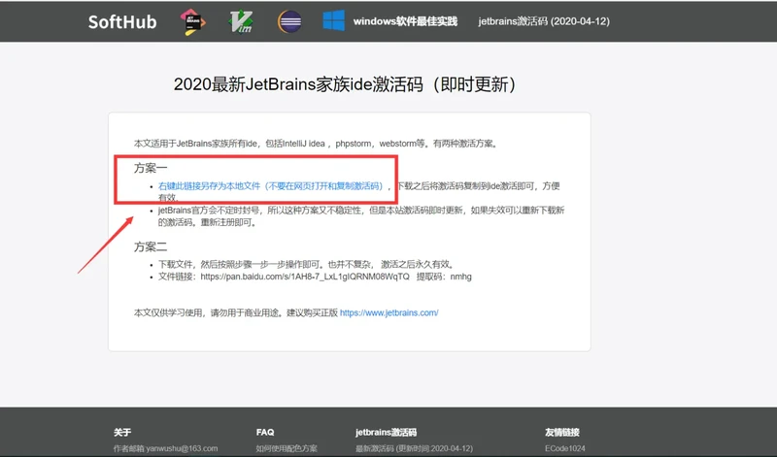
Task: Click the 关于 footer heading
Action: click(121, 432)
